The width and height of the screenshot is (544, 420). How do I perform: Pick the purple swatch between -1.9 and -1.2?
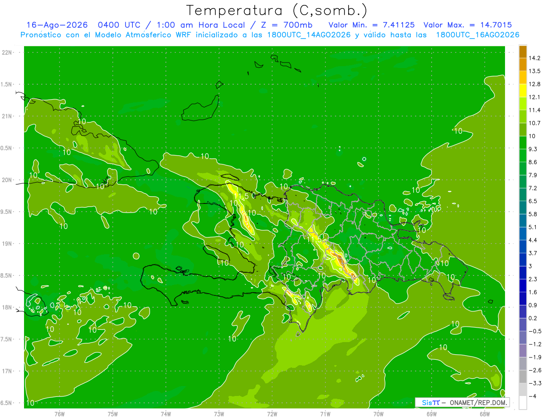click(x=523, y=351)
